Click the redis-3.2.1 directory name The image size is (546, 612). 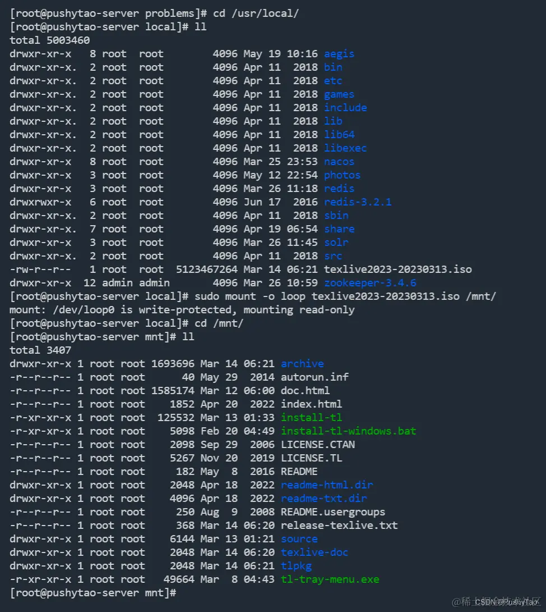coord(358,202)
